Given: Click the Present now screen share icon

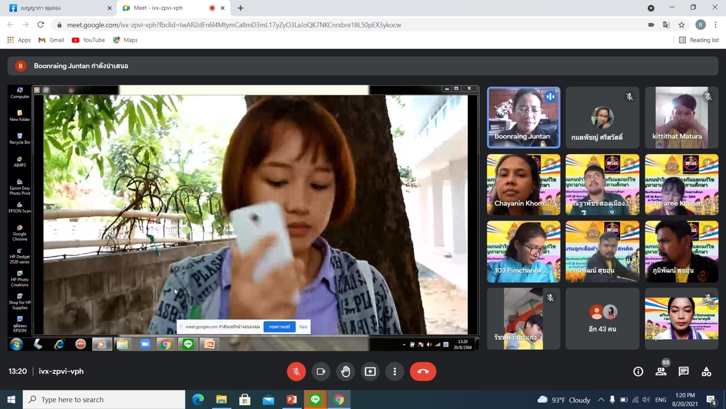Looking at the screenshot, I should (x=370, y=371).
